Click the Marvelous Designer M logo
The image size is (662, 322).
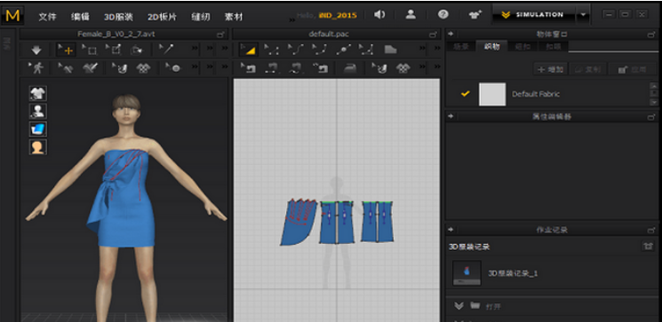click(12, 16)
